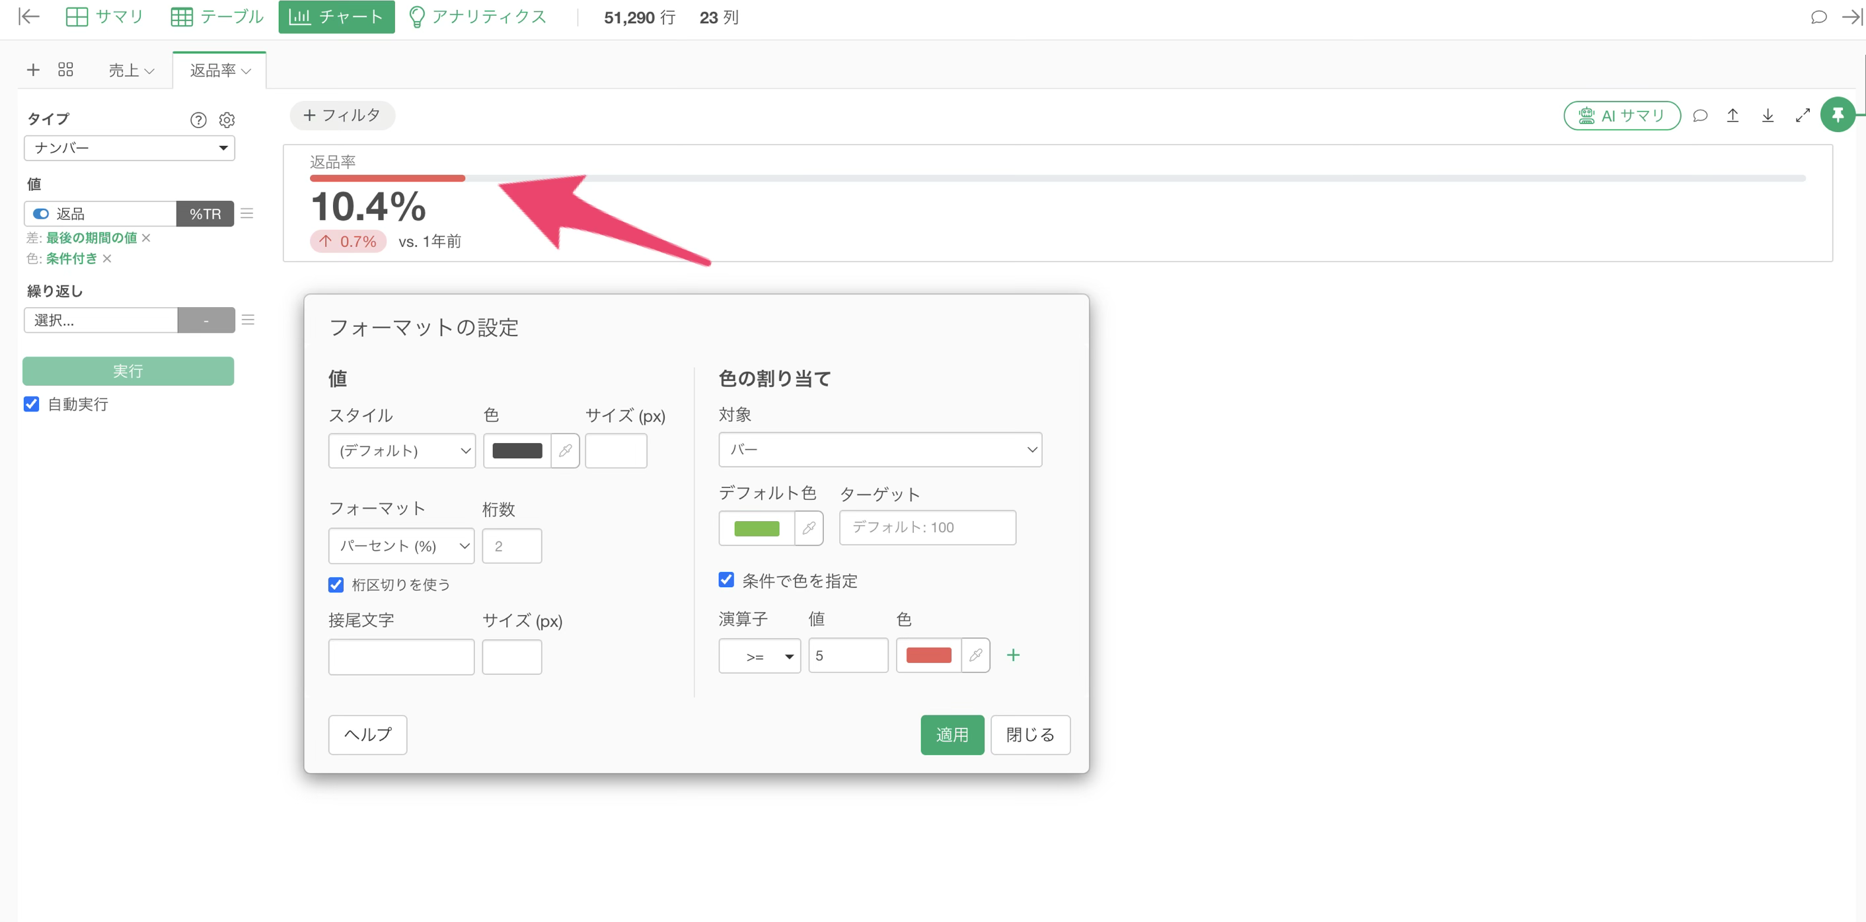Select the 売上 chart tab
Viewport: 1866px width, 922px height.
tap(131, 70)
